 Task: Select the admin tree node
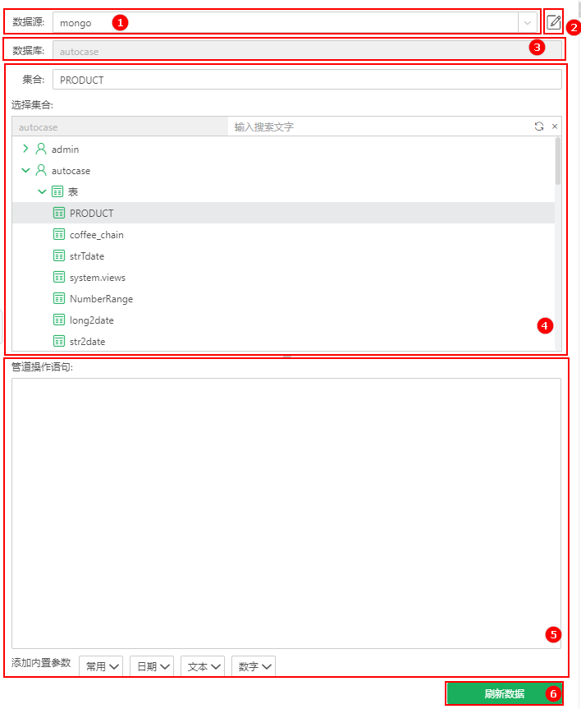65,150
